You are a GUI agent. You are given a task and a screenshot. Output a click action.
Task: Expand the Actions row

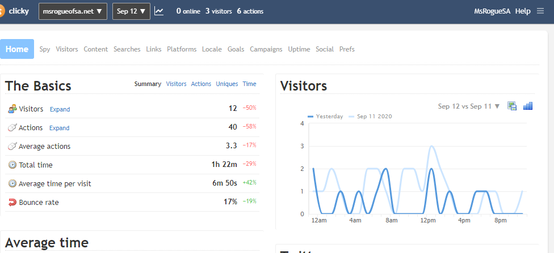click(x=59, y=128)
